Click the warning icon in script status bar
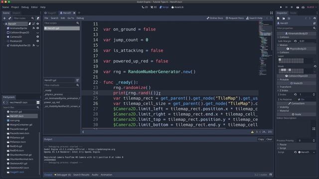319x179 pixels. point(252,132)
